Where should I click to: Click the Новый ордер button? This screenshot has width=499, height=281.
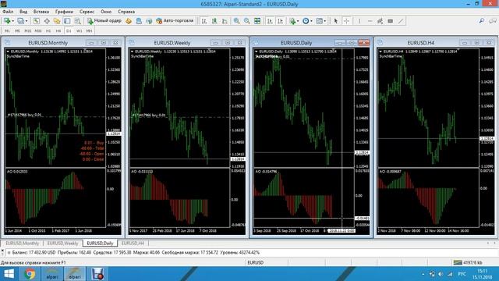click(x=104, y=21)
